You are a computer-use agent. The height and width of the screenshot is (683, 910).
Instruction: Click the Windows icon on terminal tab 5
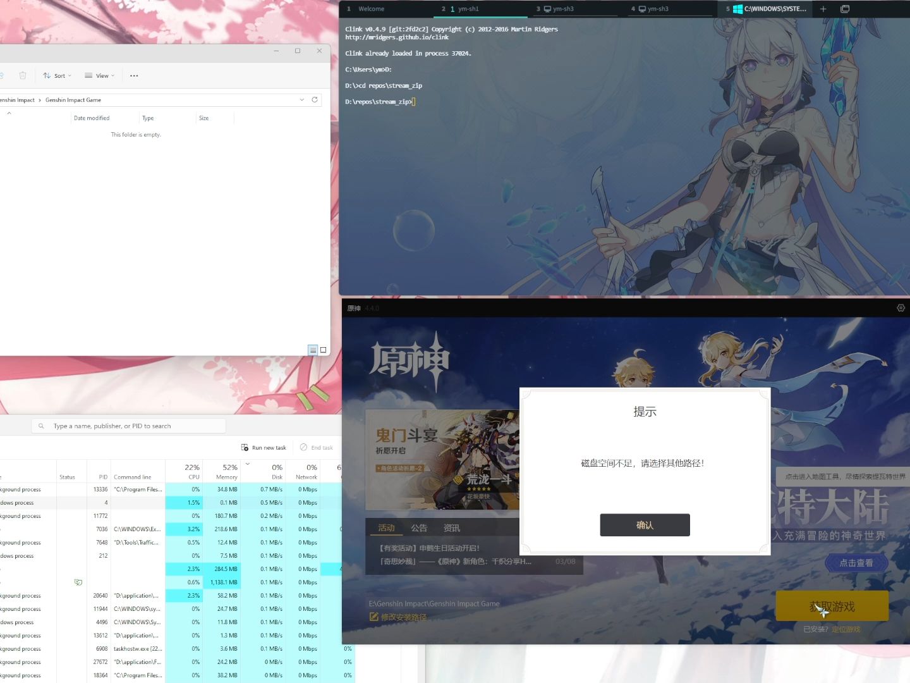[737, 9]
